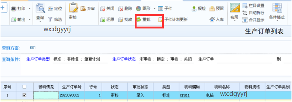Open the dropdown arrow under 查询

pos(40,21)
